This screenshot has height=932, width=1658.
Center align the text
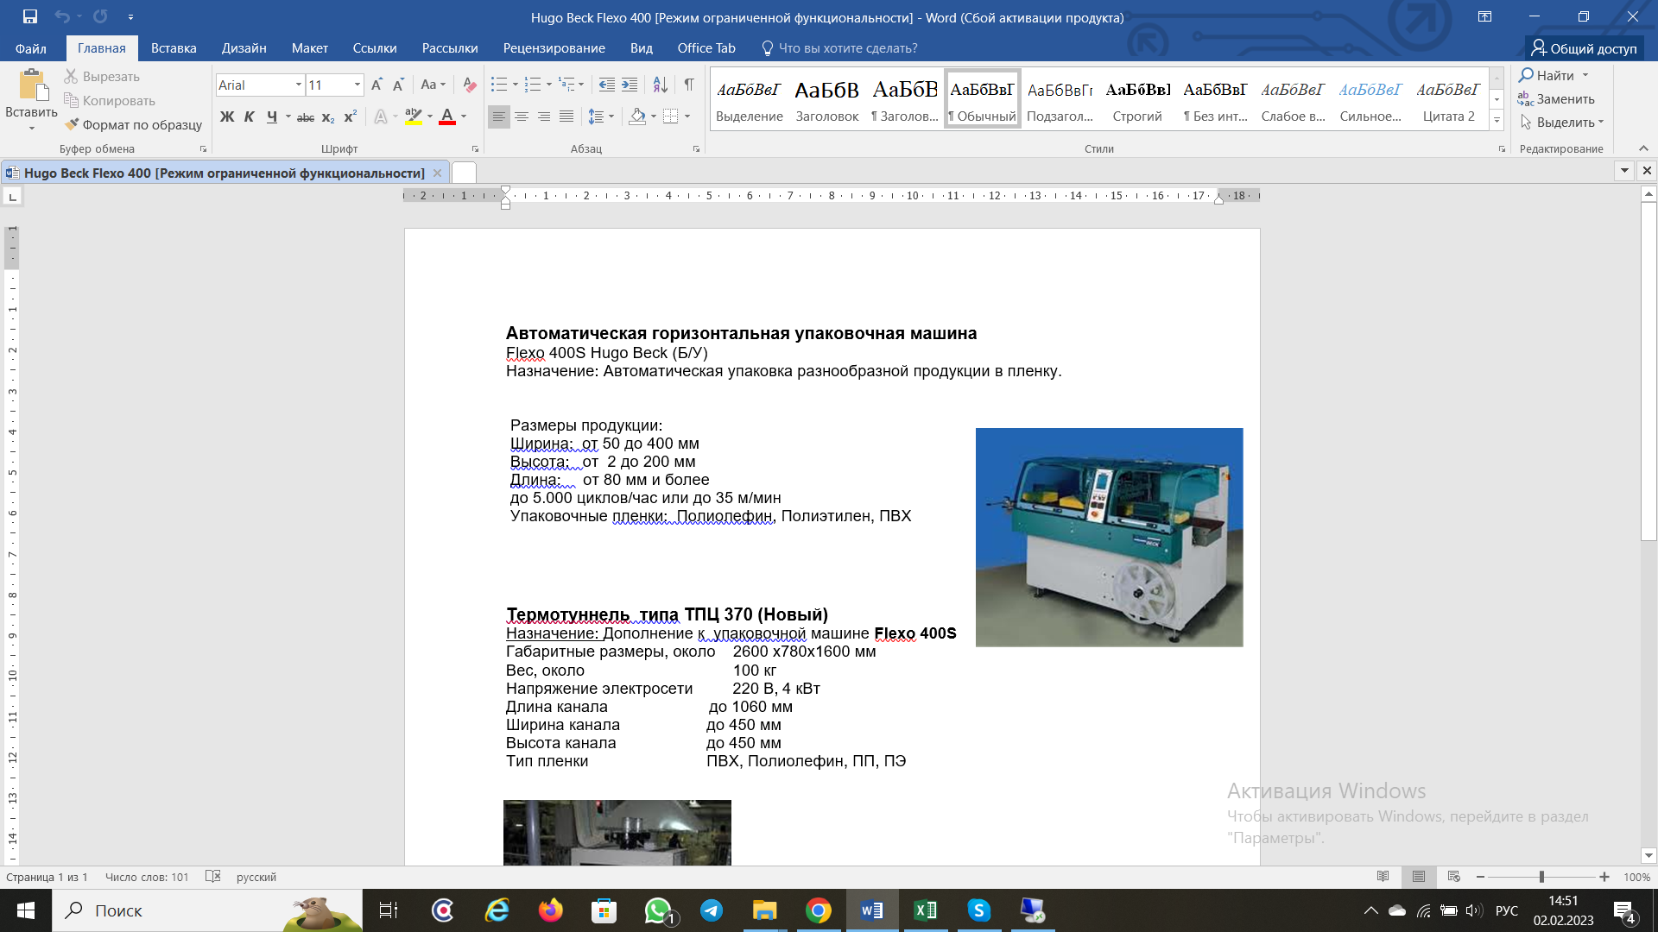[x=522, y=116]
